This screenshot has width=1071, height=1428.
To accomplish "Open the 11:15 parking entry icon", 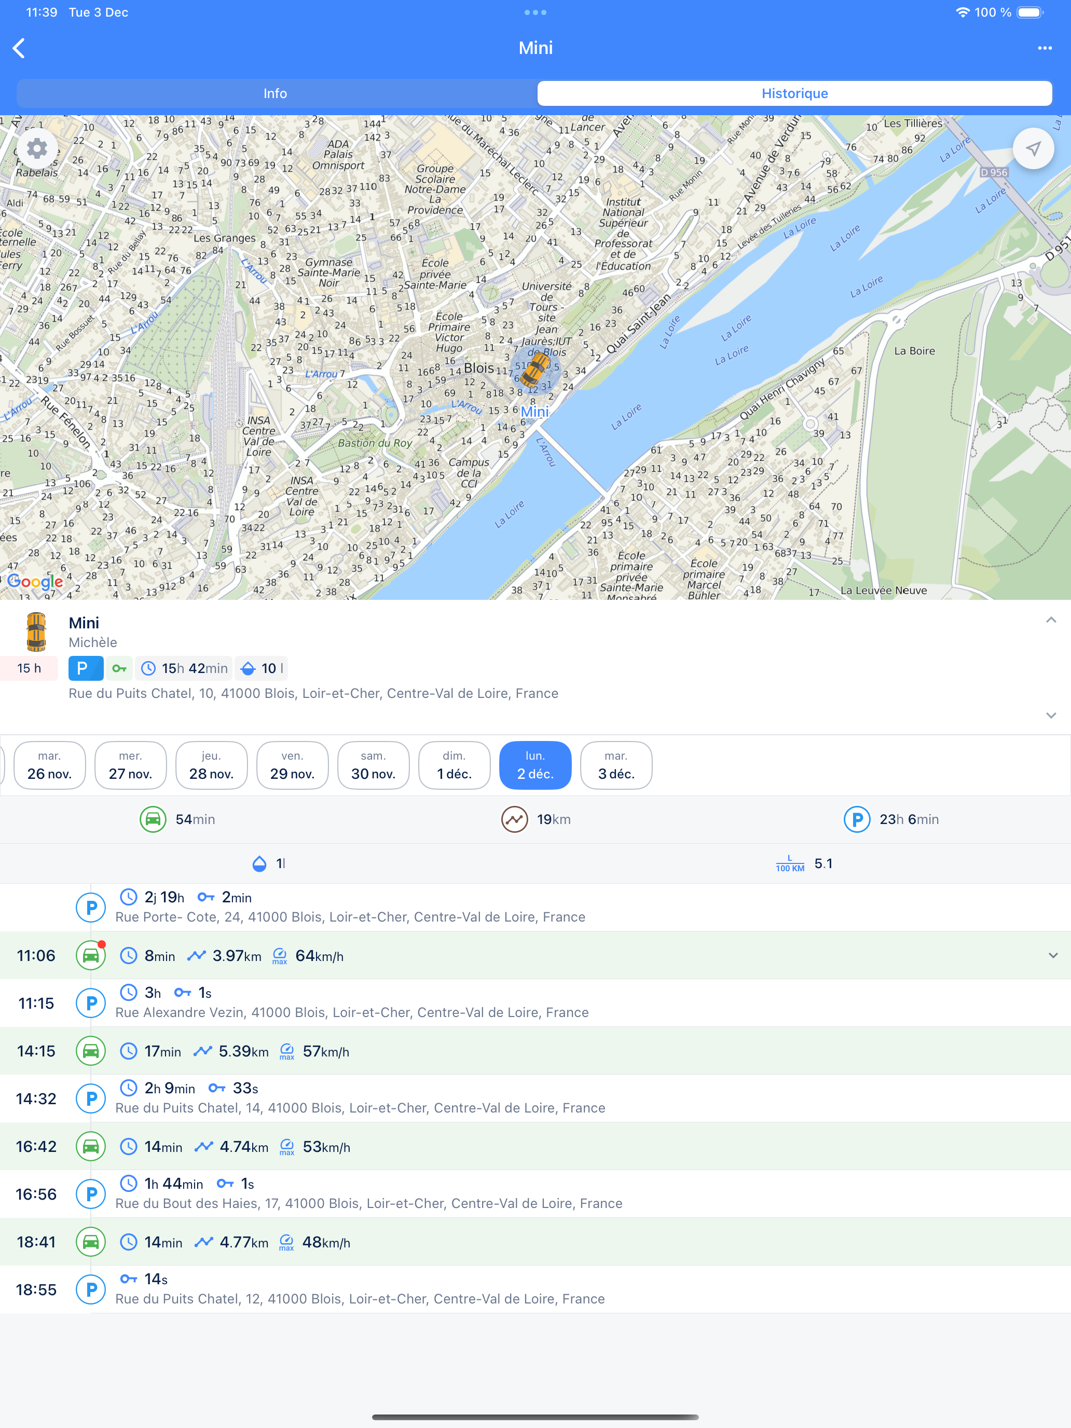I will [91, 1003].
